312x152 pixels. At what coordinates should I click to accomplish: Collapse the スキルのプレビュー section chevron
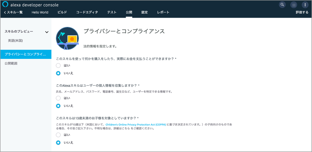[47, 32]
